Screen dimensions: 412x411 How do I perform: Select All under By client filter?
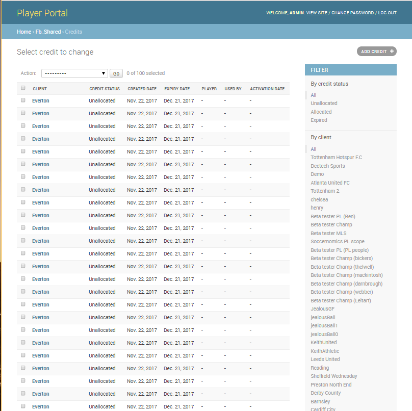(x=314, y=149)
